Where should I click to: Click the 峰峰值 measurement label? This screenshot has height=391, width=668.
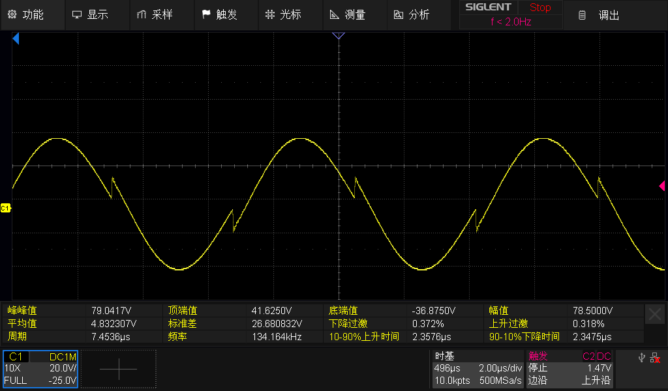coord(22,311)
